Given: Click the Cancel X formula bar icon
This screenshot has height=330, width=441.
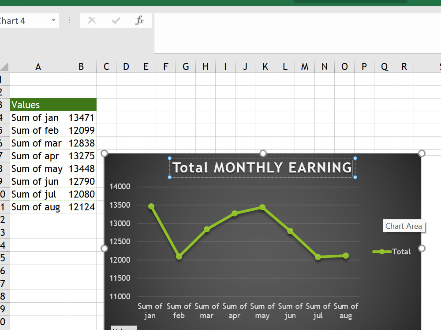Looking at the screenshot, I should (92, 20).
